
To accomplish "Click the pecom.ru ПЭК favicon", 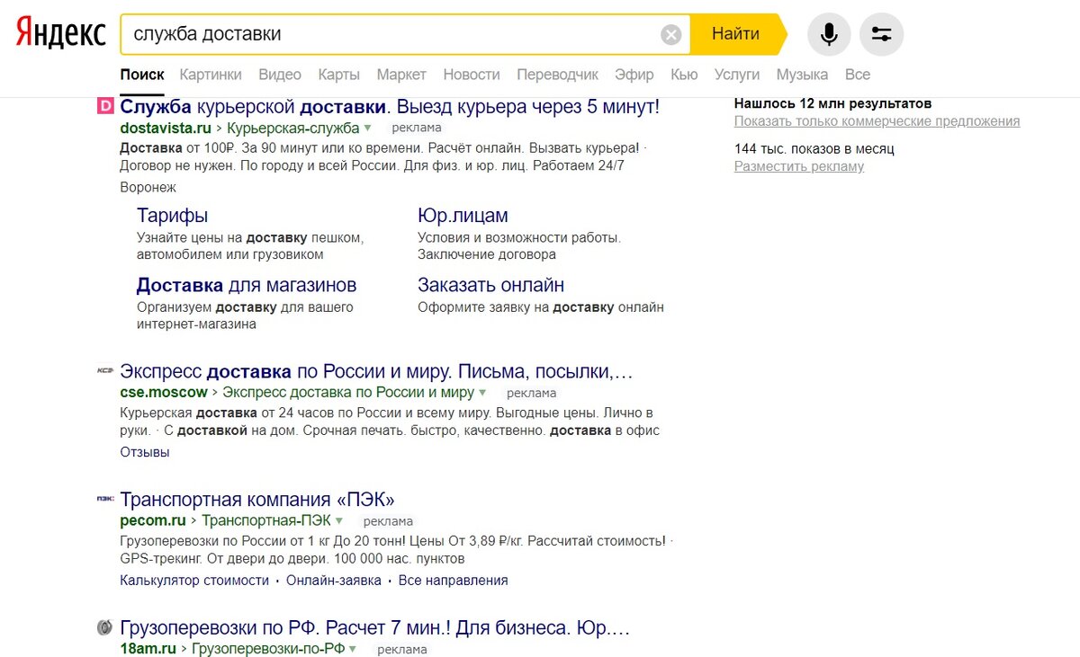I will tap(104, 498).
